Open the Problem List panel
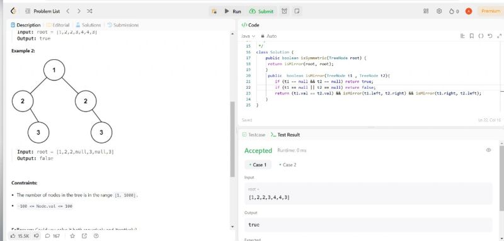 43,11
